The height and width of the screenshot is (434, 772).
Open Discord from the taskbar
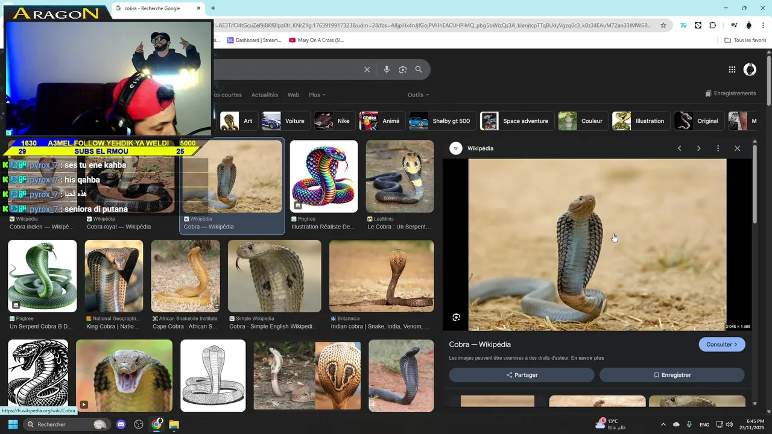121,424
